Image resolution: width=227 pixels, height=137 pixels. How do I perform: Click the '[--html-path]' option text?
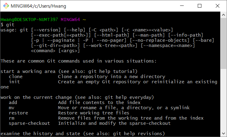point(112,35)
